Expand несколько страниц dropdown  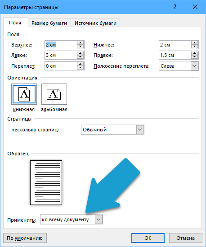[140, 130]
